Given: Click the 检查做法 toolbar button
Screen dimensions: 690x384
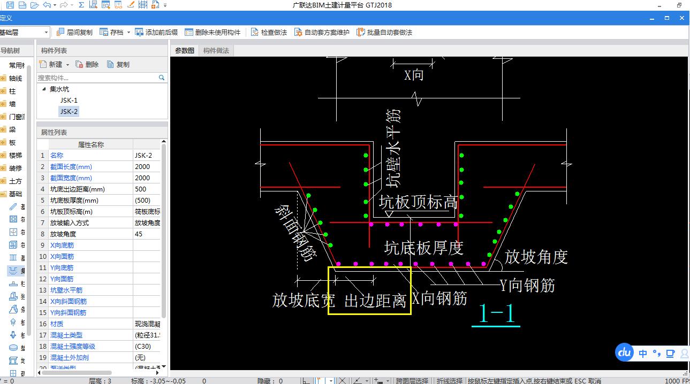Looking at the screenshot, I should coord(269,32).
